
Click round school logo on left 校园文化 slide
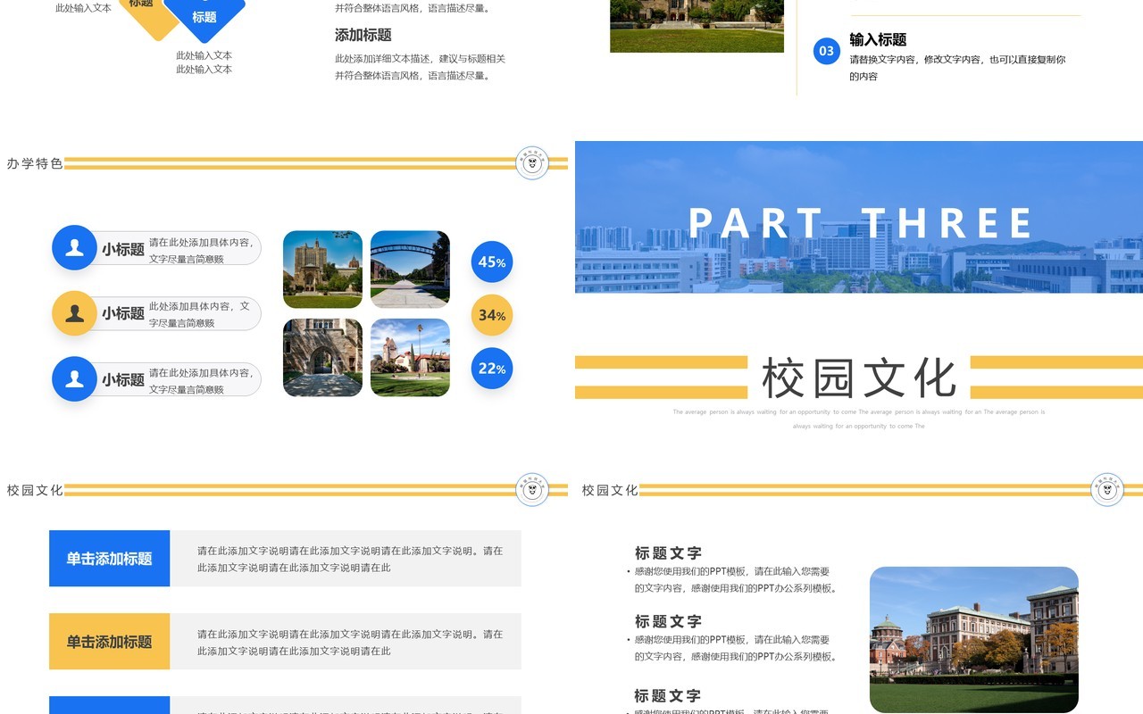tap(532, 489)
